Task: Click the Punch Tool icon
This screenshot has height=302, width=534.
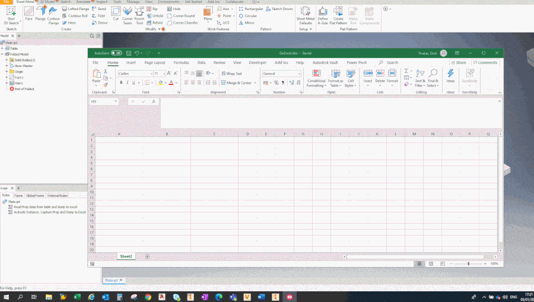Action: click(139, 14)
